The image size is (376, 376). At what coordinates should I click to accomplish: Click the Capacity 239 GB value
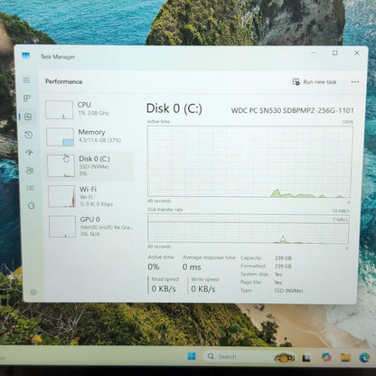[x=283, y=258]
